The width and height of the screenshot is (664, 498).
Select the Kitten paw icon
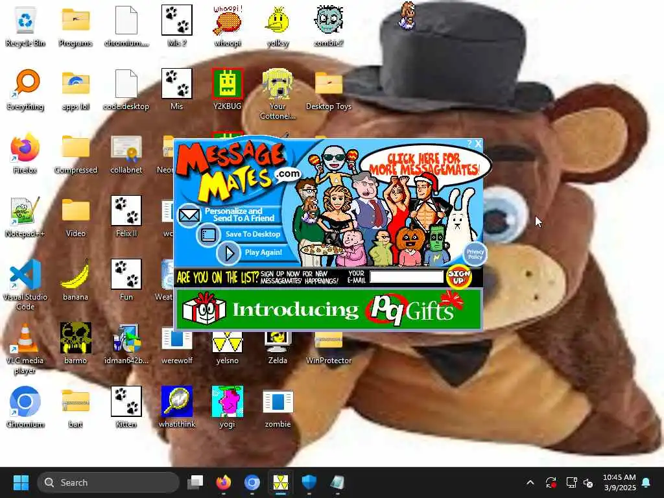coord(126,407)
